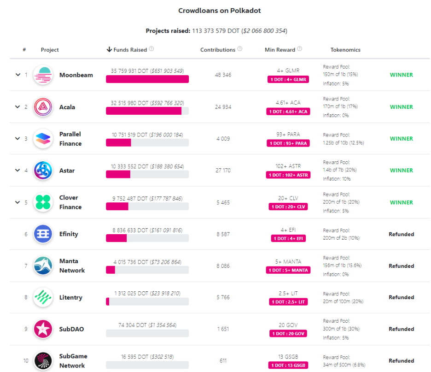Click the Manta Network logo
This screenshot has height=372, width=431.
[43, 266]
